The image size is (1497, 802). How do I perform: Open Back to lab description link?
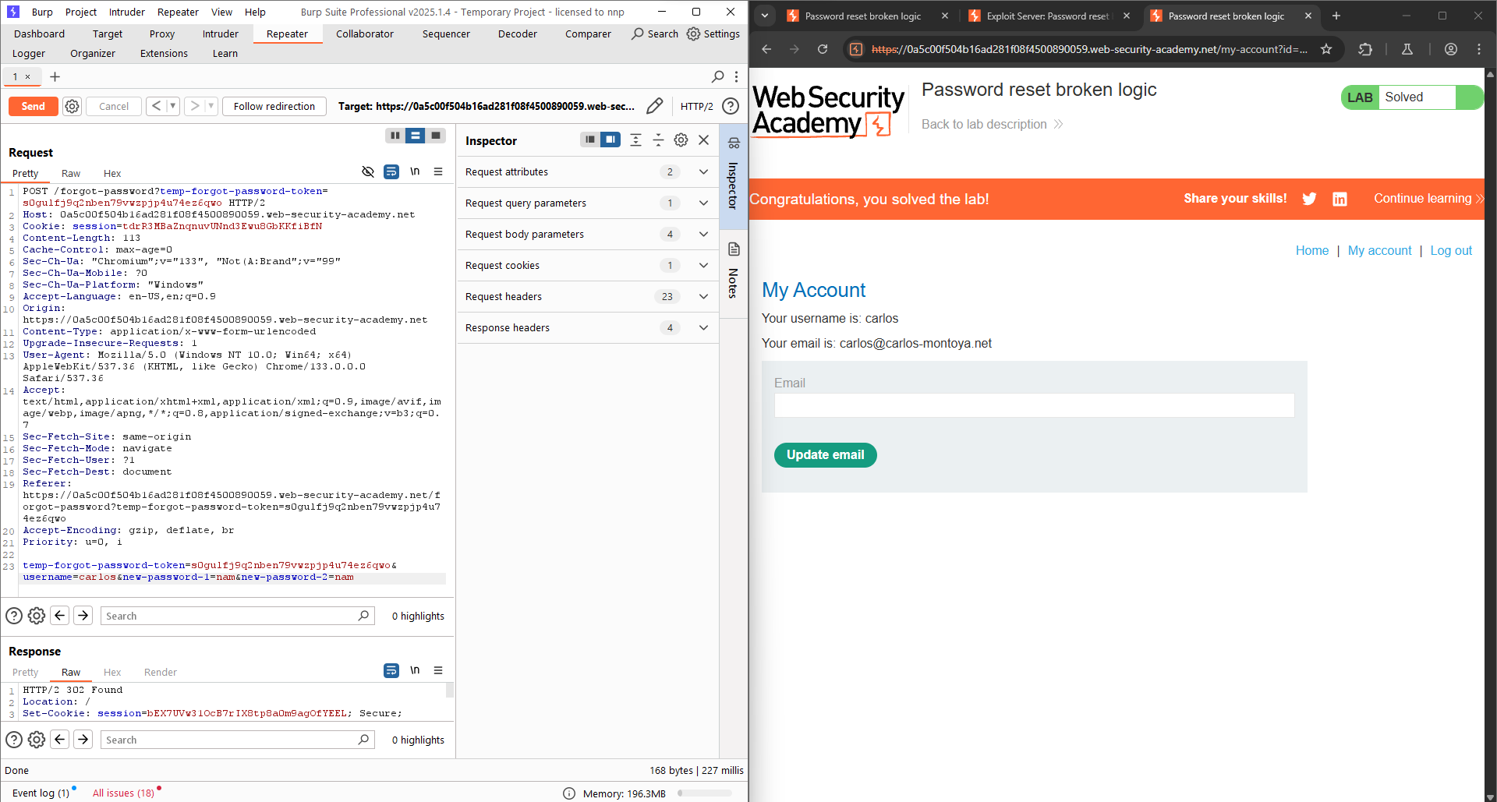tap(992, 124)
